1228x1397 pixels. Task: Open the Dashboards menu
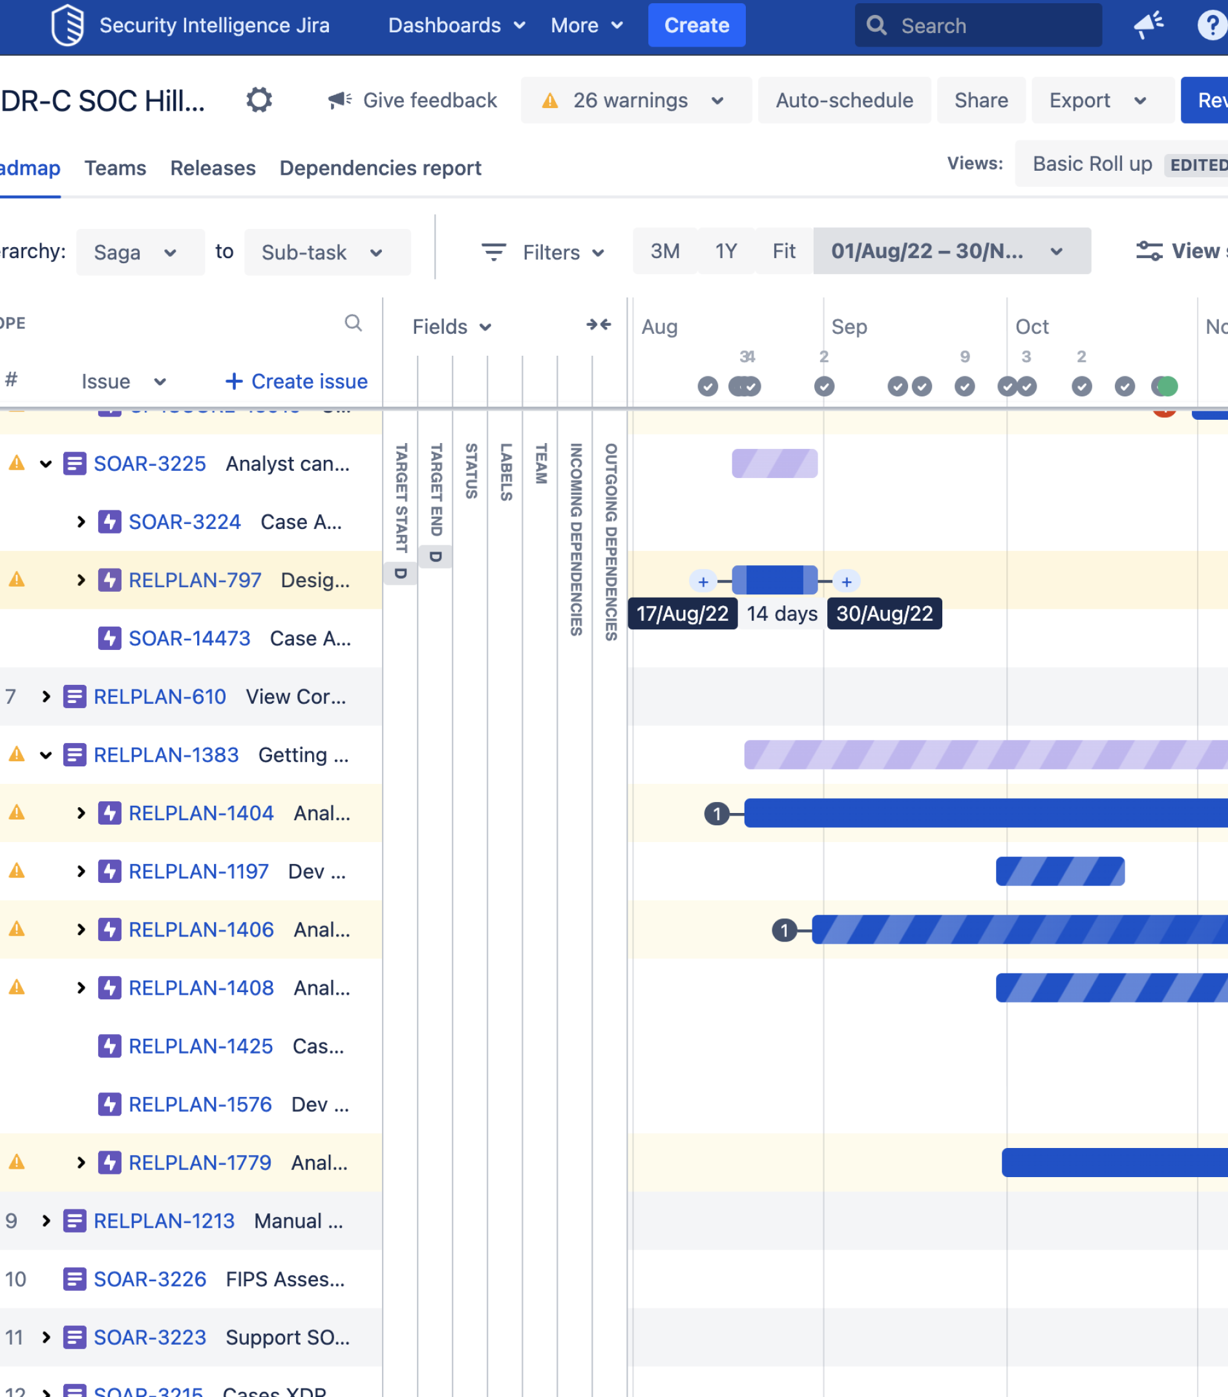[456, 25]
